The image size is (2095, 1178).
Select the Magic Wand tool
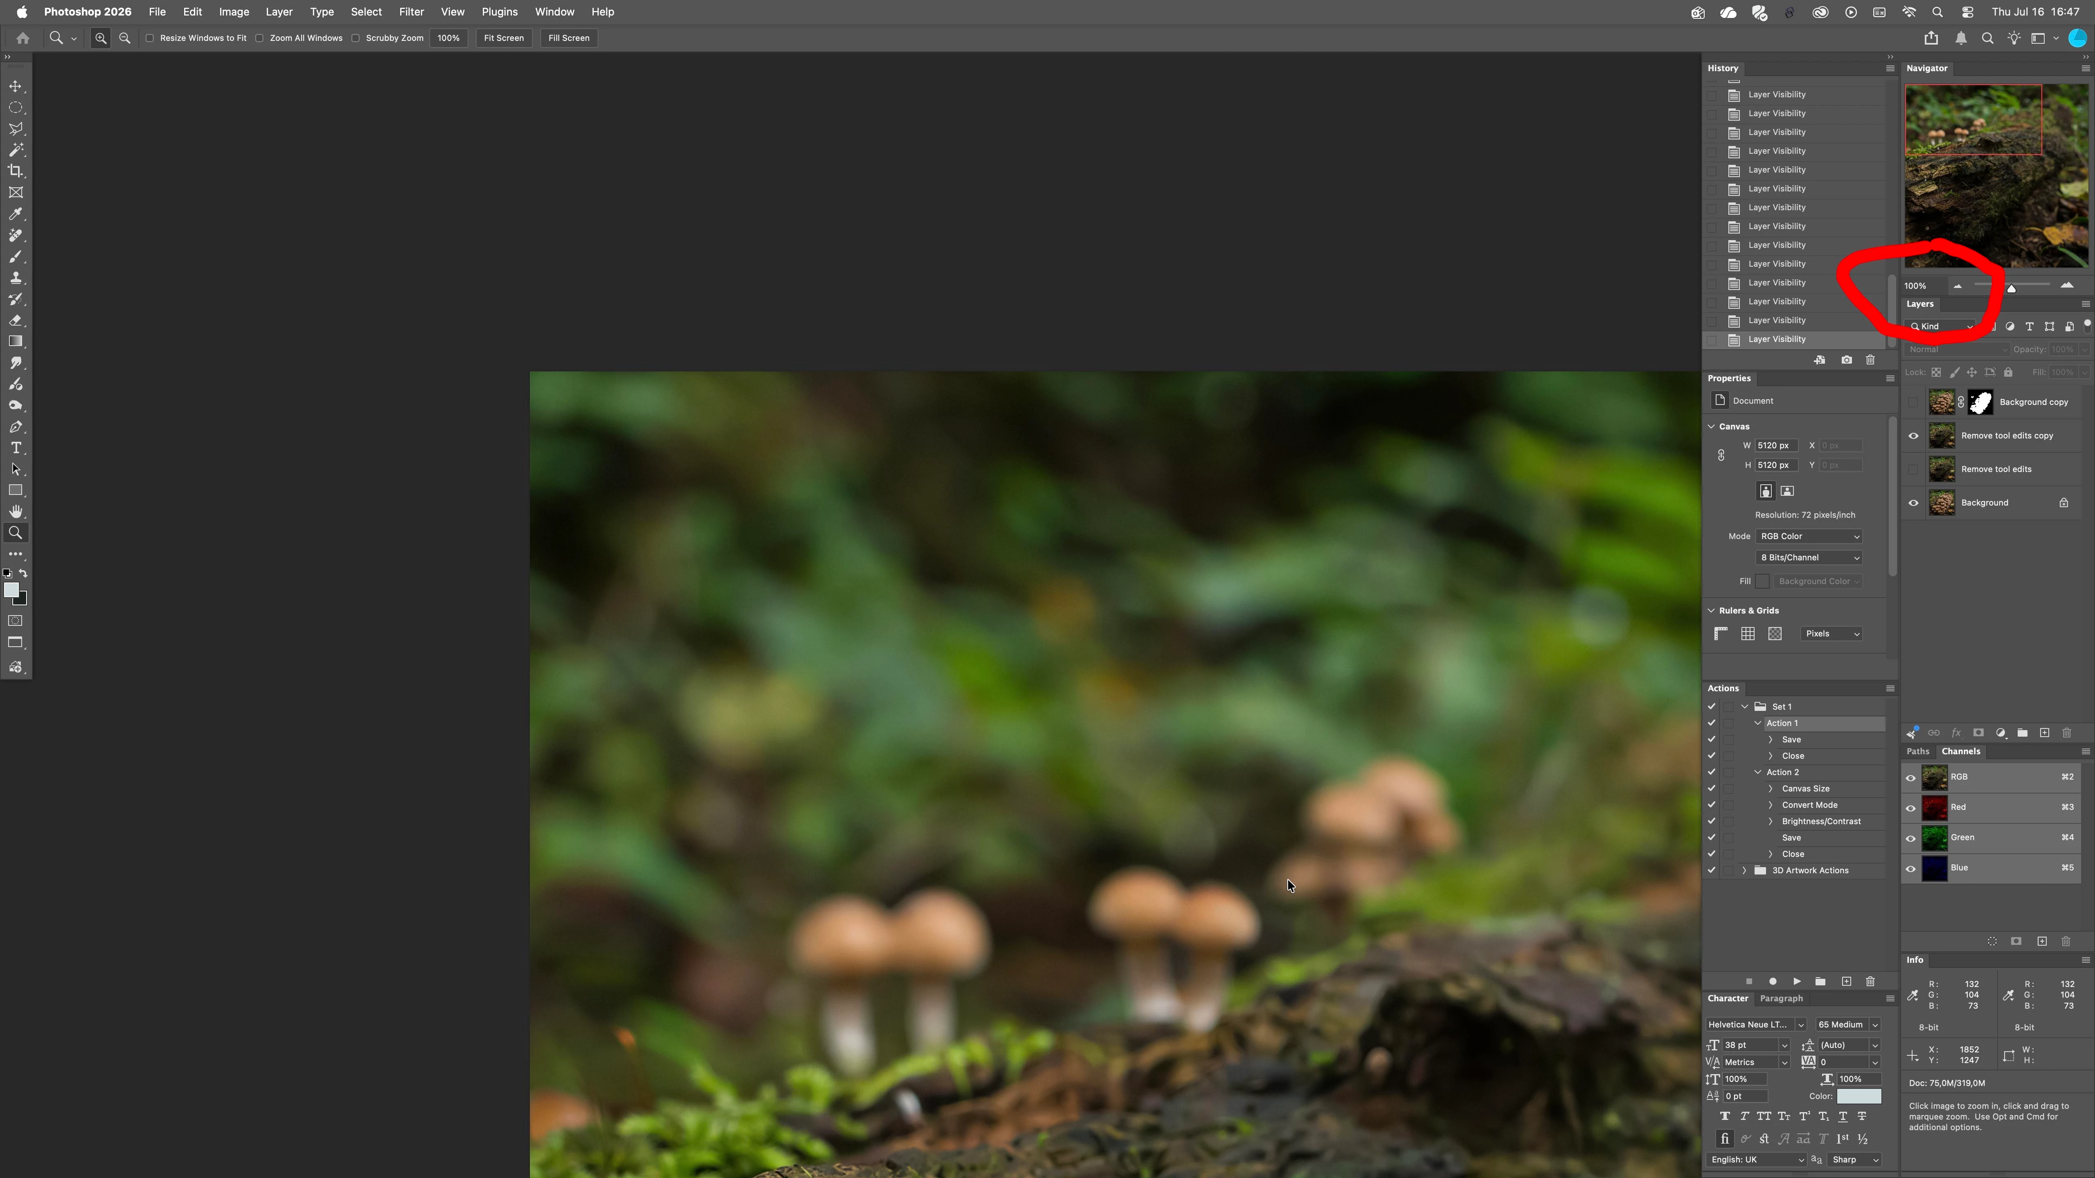point(16,150)
